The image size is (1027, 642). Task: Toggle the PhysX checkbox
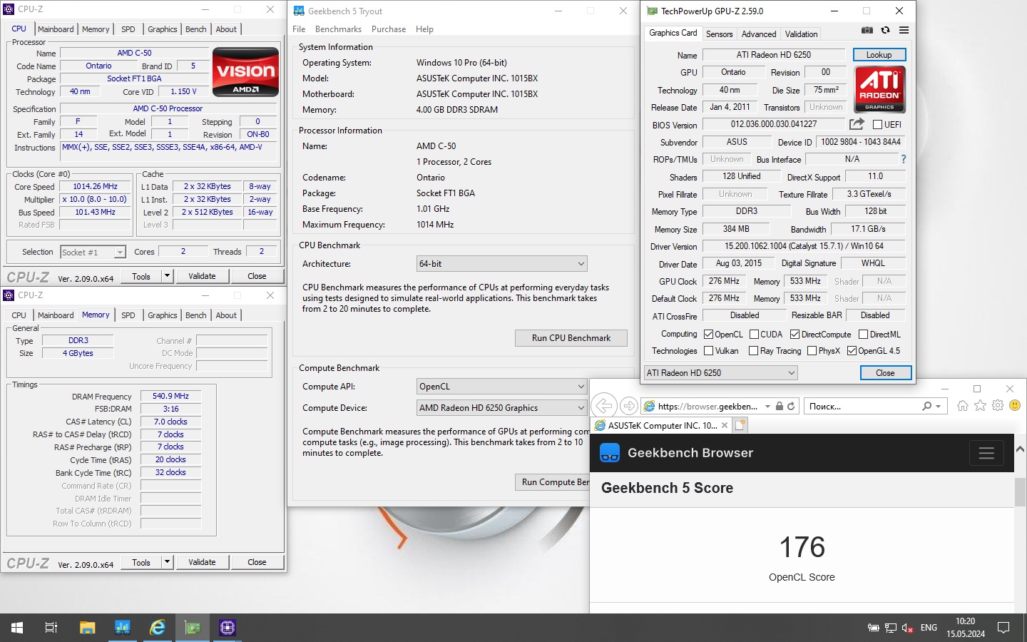coord(812,351)
